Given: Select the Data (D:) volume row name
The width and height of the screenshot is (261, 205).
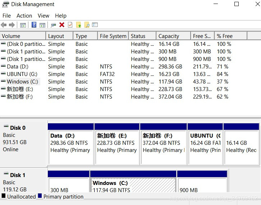Looking at the screenshot, I should point(18,67).
